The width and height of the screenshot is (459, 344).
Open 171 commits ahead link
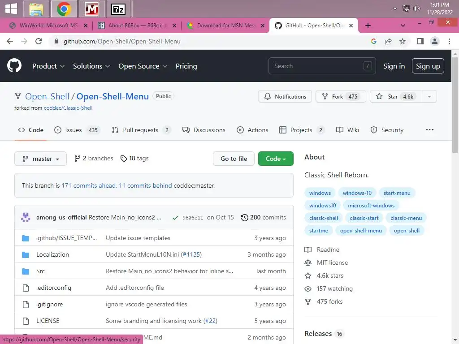point(89,185)
